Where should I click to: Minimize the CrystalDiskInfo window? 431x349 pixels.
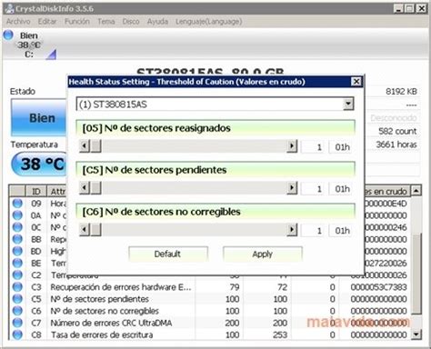pyautogui.click(x=399, y=9)
